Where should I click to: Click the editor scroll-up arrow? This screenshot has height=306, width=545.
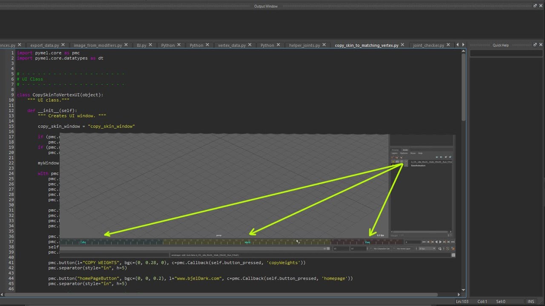[464, 51]
